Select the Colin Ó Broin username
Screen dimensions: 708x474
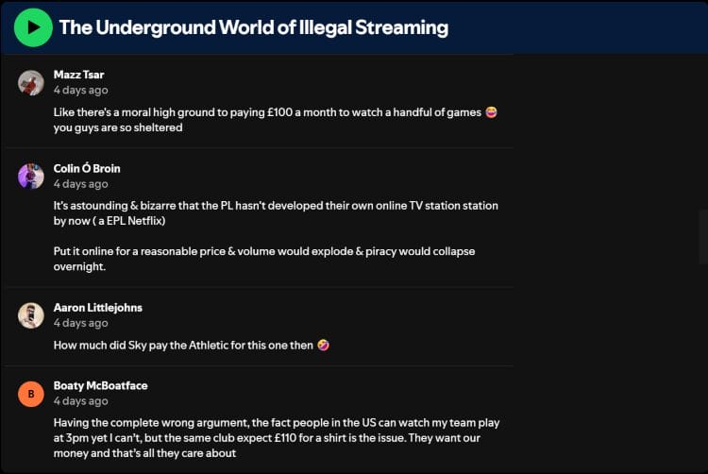(87, 168)
